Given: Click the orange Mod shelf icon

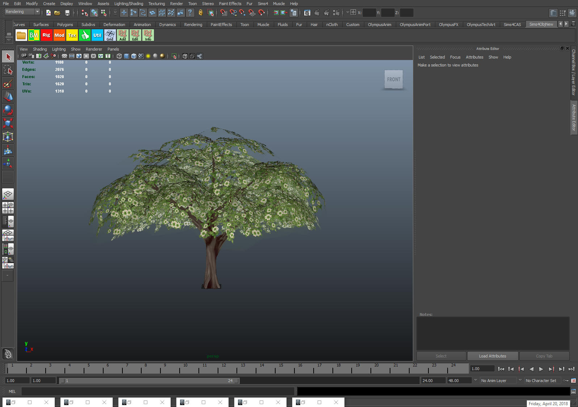Looking at the screenshot, I should coord(59,35).
